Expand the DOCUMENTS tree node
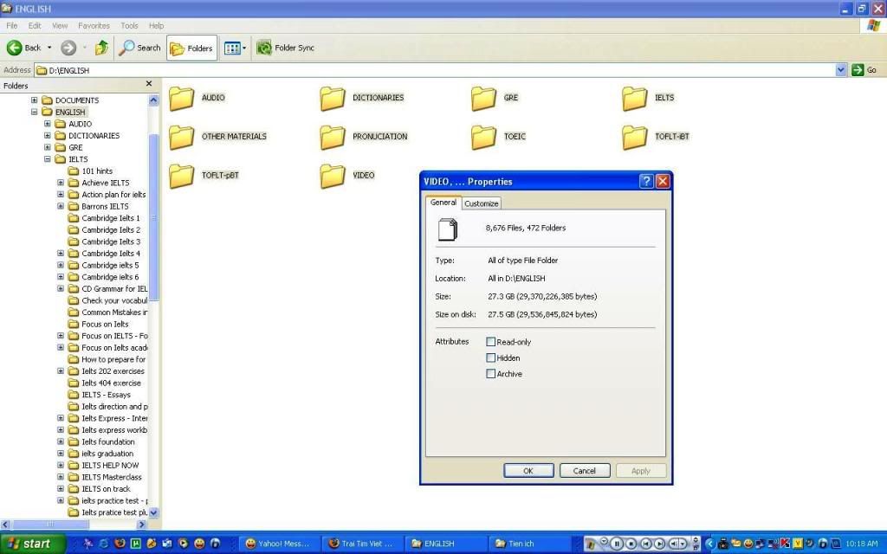Image resolution: width=887 pixels, height=554 pixels. click(x=35, y=100)
